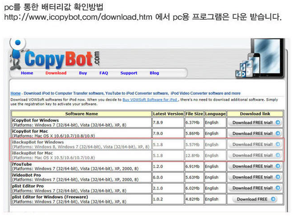Download iBackupBot for Windows free trial
The height and width of the screenshot is (216, 294).
(x=255, y=144)
